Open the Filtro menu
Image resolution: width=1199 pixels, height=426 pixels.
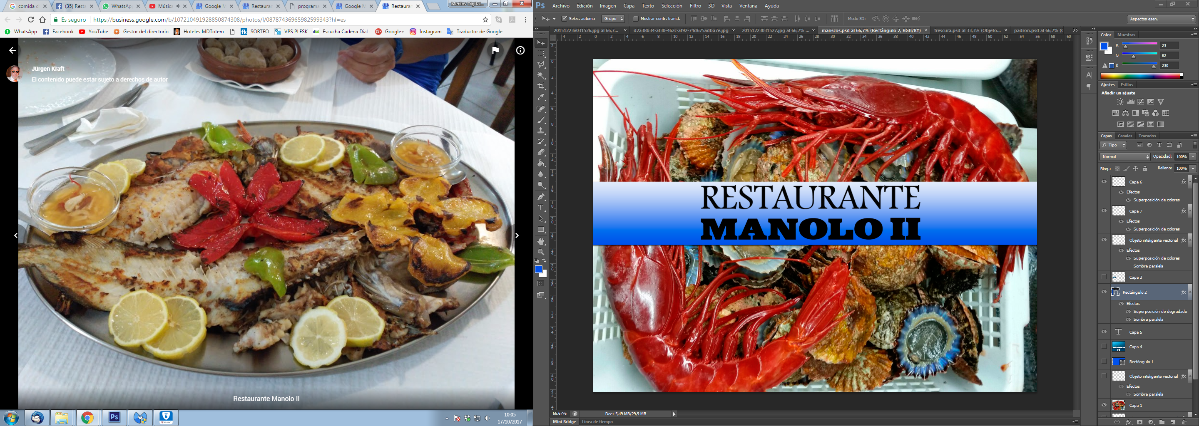pos(695,5)
